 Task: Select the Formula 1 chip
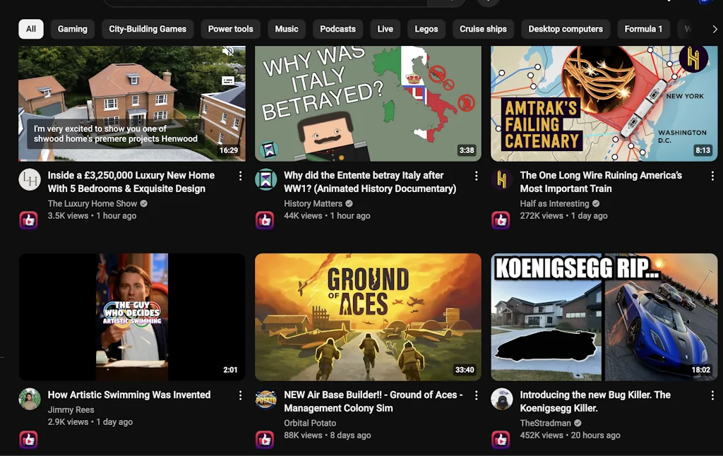[643, 29]
